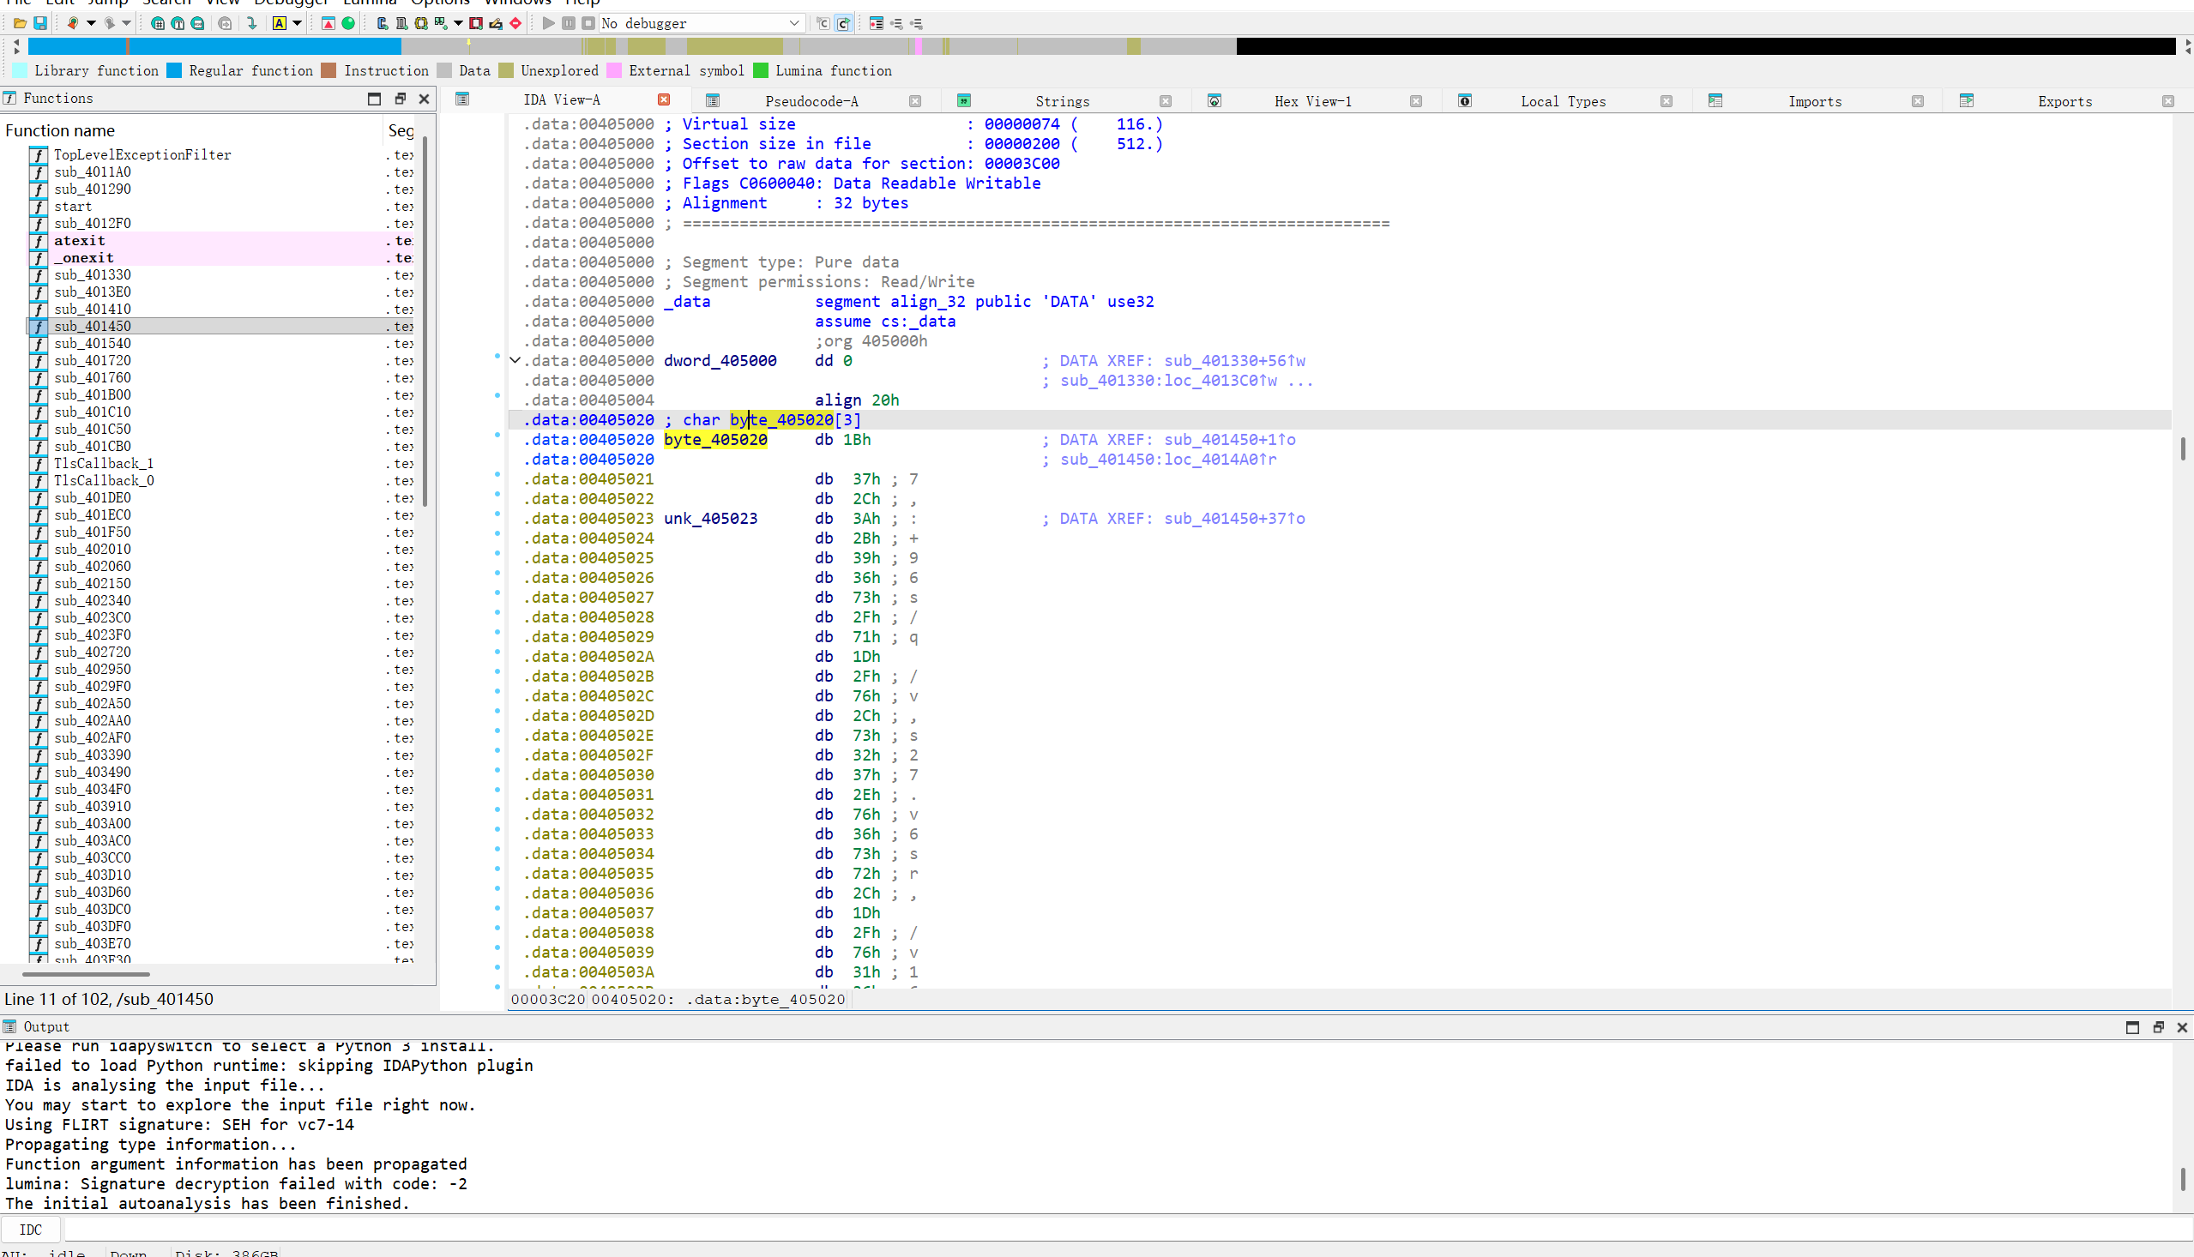Click the red triangle toolbar icon
Viewport: 2194px width, 1257px height.
pos(328,23)
